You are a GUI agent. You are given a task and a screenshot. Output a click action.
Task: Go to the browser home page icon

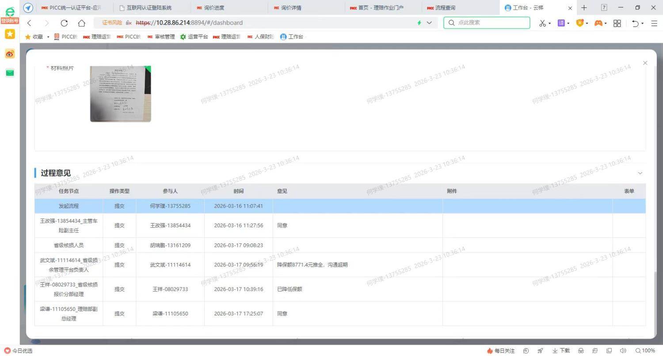(81, 23)
